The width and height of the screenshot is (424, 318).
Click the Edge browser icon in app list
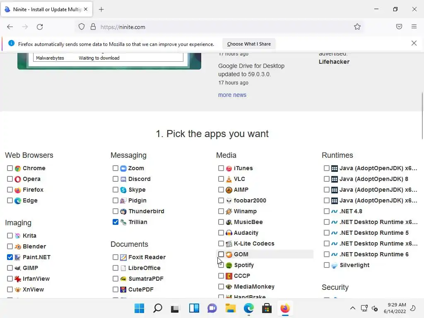coord(18,201)
